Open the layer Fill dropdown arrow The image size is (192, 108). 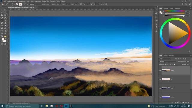[190, 64]
